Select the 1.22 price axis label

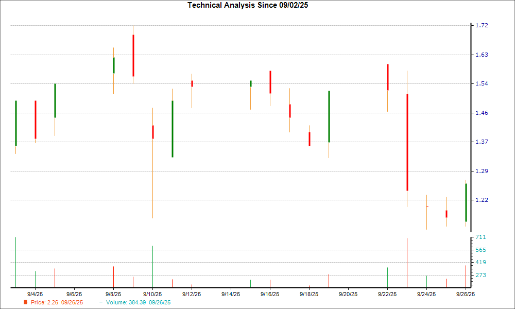(482, 200)
